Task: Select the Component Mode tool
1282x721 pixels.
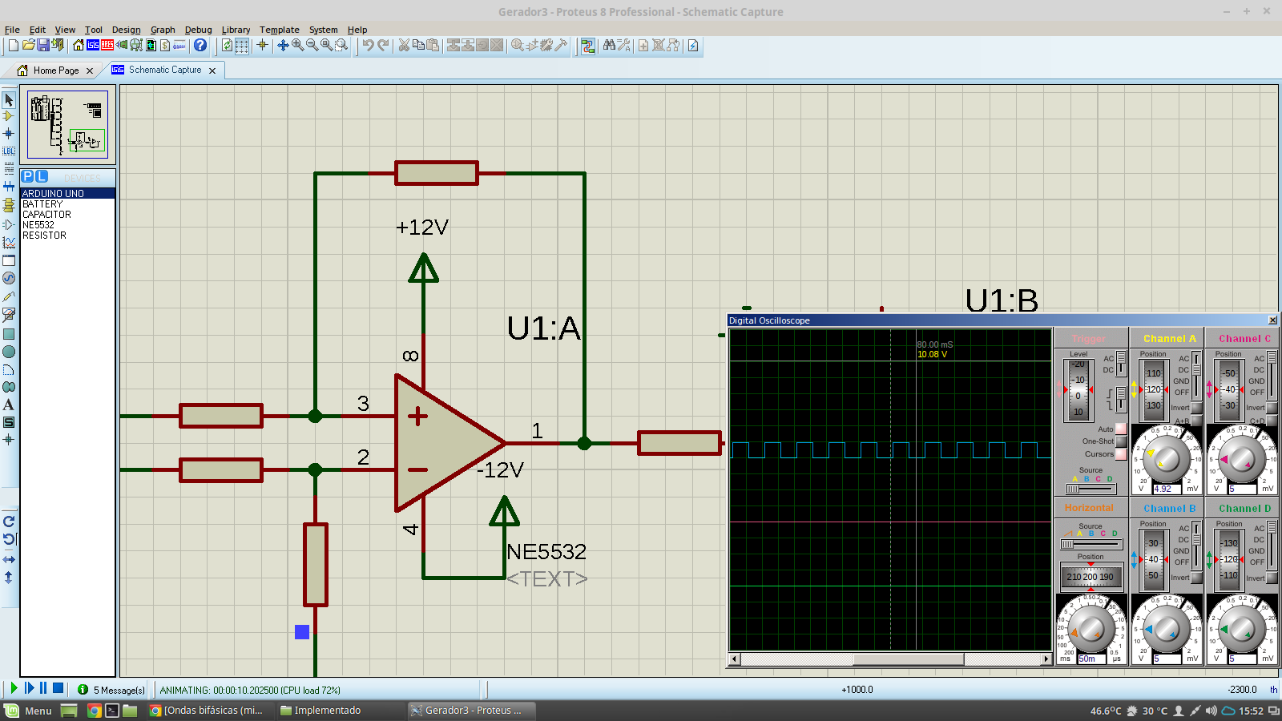Action: (x=9, y=116)
